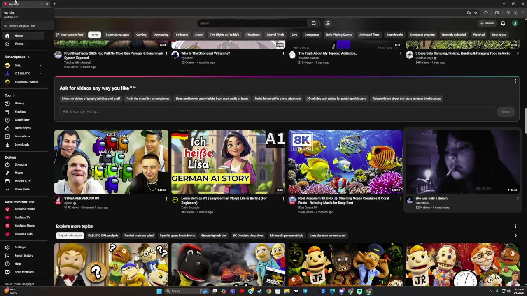Select Your custom feed chip
The width and height of the screenshot is (527, 296).
(x=70, y=35)
